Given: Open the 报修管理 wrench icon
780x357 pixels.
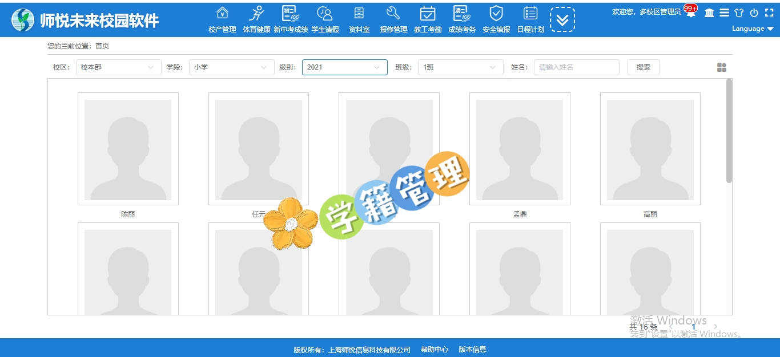Looking at the screenshot, I should click(393, 14).
